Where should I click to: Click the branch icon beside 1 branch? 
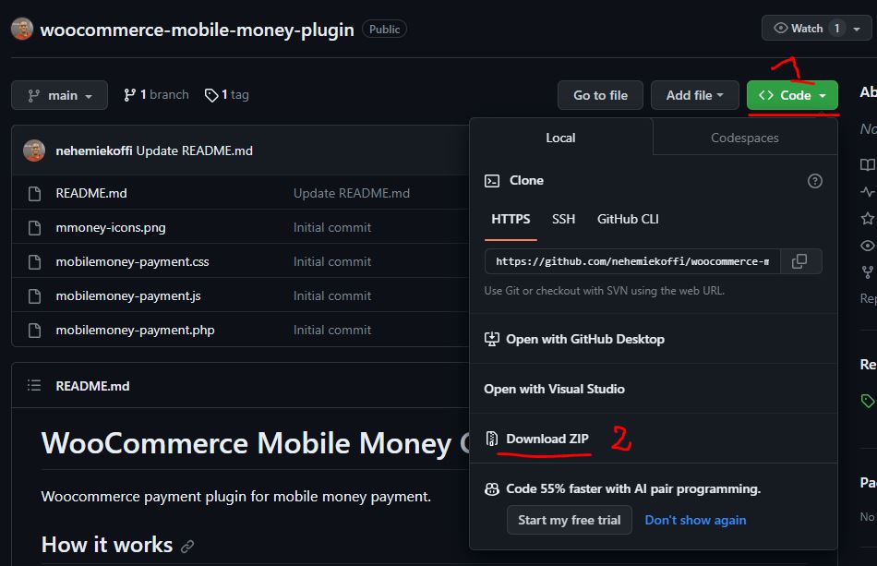click(130, 95)
